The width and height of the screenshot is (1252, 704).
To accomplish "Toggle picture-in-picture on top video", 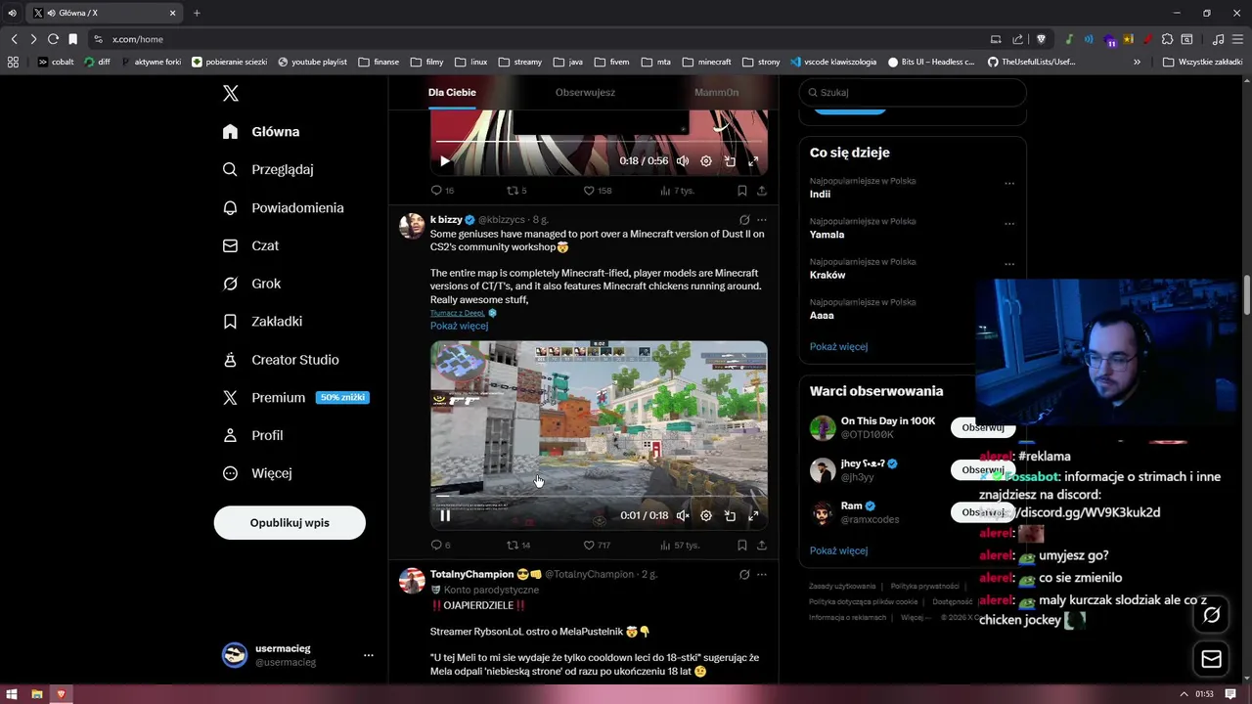I will pyautogui.click(x=730, y=161).
